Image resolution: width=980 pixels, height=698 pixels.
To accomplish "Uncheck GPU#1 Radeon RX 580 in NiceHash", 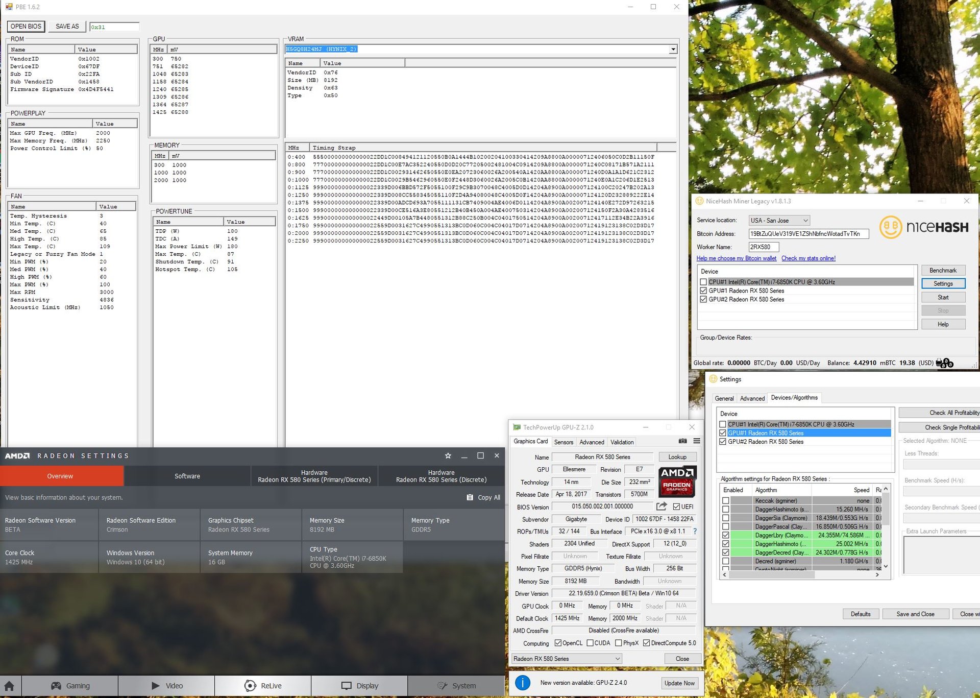I will click(703, 291).
